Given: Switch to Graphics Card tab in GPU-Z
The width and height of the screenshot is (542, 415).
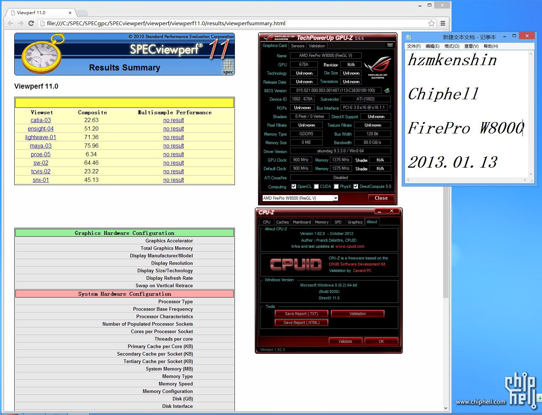Looking at the screenshot, I should click(274, 46).
